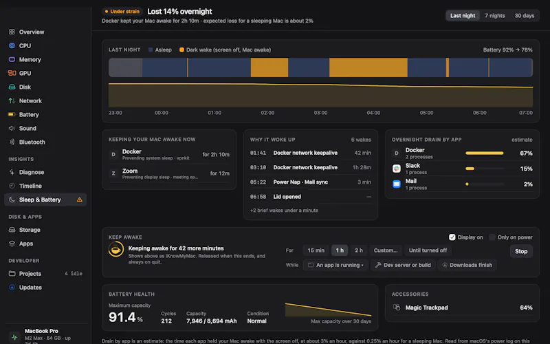Viewport: 550px width, 344px height.
Task: Click the 06:58 Lid opened row
Action: 311,197
